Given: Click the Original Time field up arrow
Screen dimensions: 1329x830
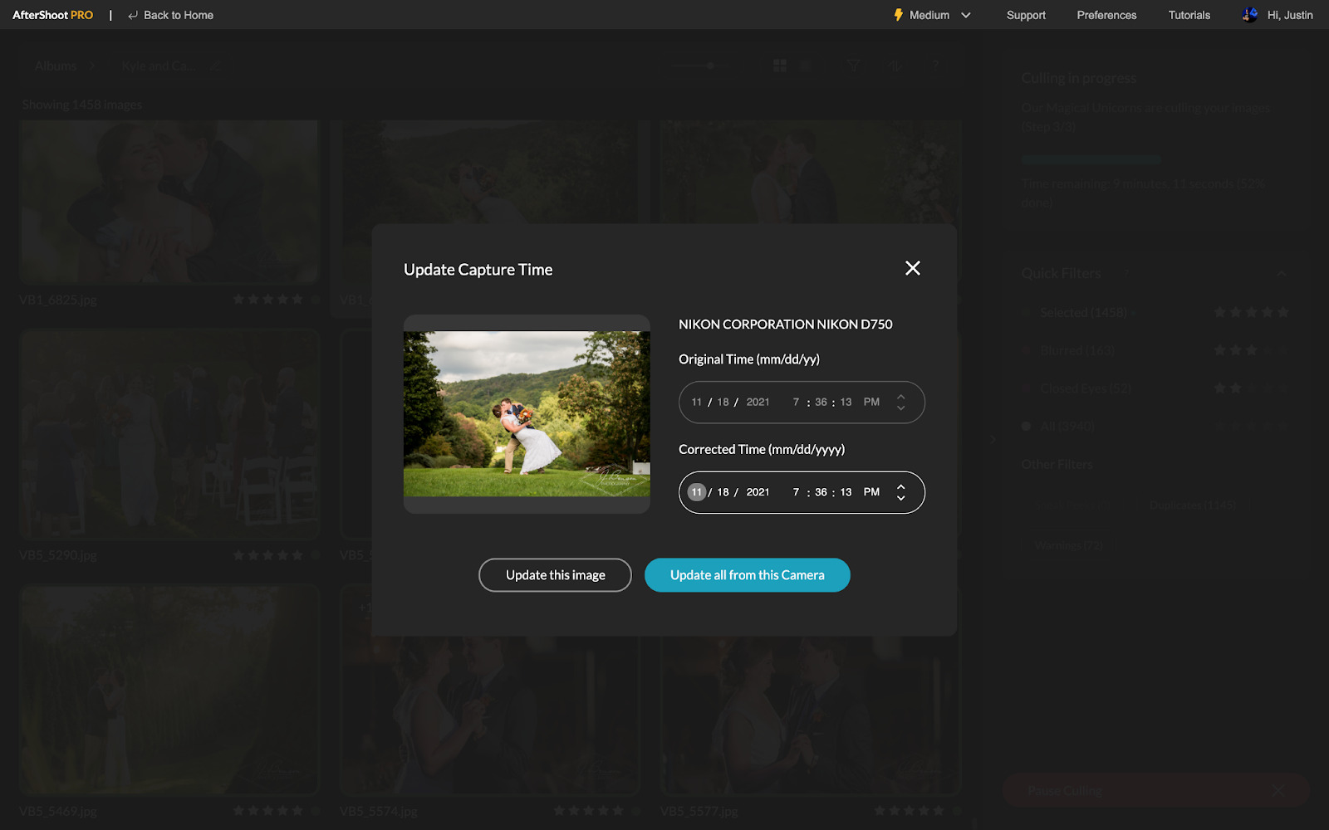Looking at the screenshot, I should [x=900, y=397].
